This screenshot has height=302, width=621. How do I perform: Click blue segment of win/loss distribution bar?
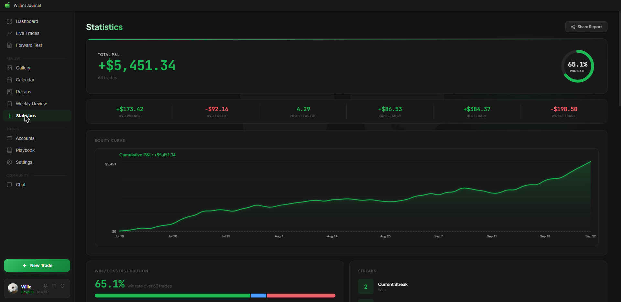[258, 296]
